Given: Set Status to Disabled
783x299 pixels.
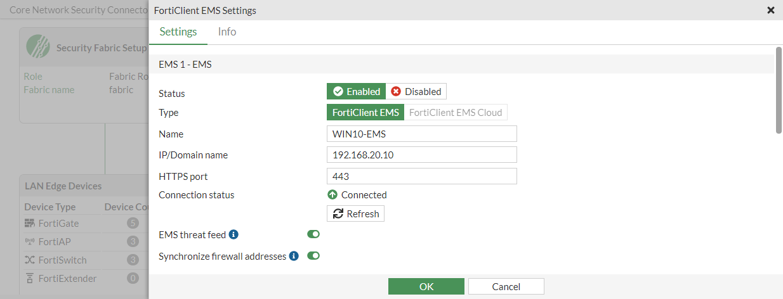Looking at the screenshot, I should coord(416,92).
